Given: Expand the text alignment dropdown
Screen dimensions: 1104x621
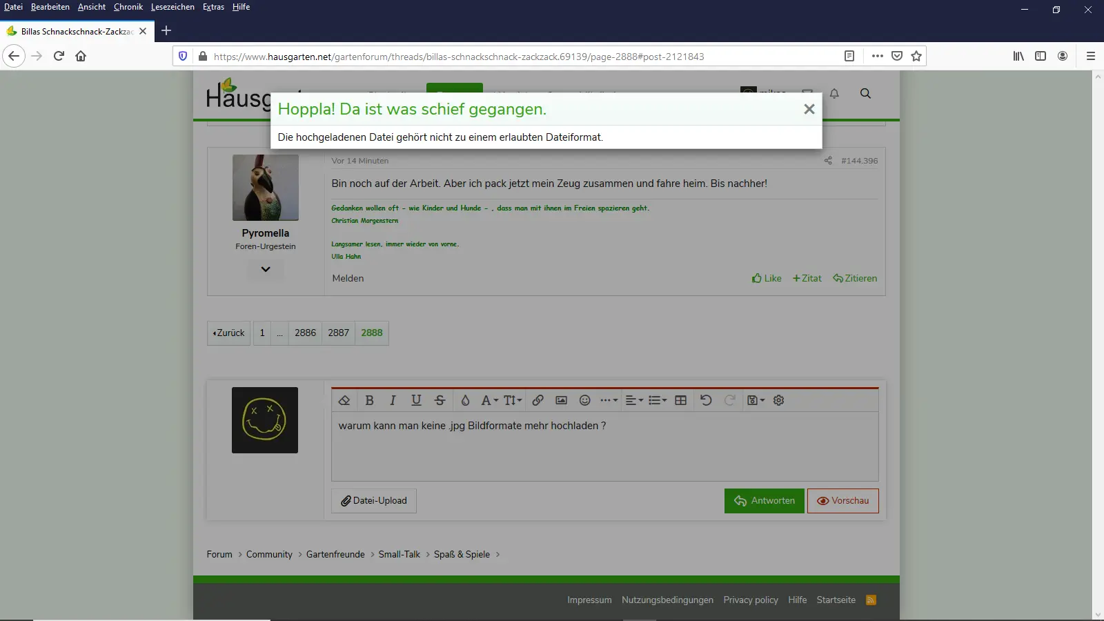Looking at the screenshot, I should 633,400.
